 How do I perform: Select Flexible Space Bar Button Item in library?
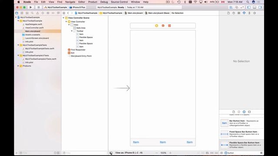(x=242, y=145)
